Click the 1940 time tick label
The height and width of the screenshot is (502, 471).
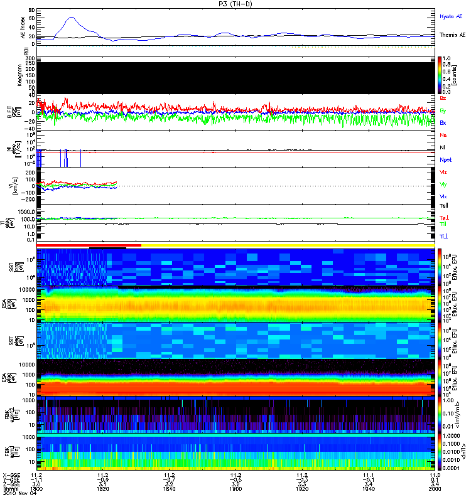tap(369, 489)
